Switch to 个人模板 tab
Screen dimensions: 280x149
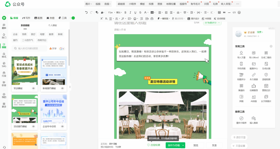pyautogui.click(x=52, y=25)
